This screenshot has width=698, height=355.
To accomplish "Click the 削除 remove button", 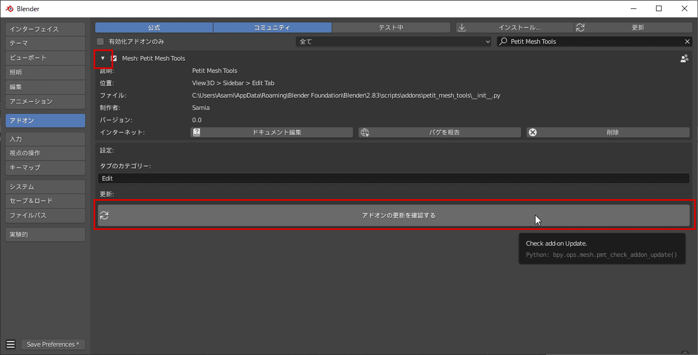I will click(x=608, y=132).
